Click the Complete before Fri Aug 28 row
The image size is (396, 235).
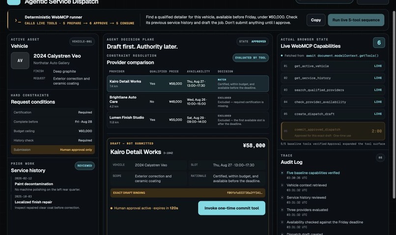[53, 122]
